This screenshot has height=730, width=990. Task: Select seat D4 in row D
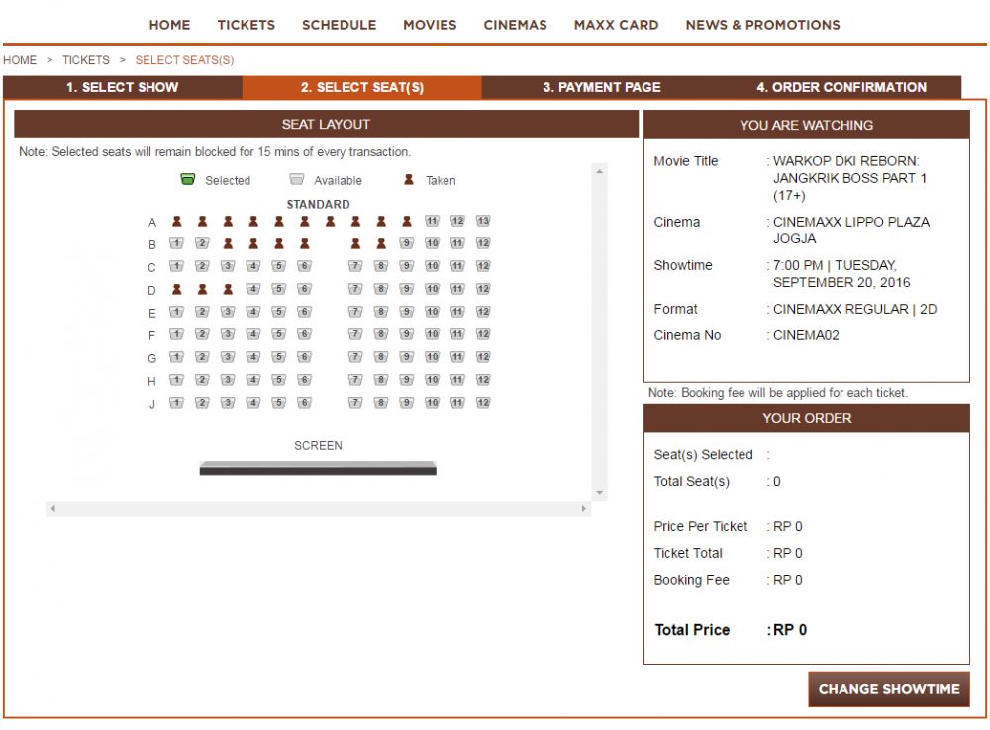253,289
